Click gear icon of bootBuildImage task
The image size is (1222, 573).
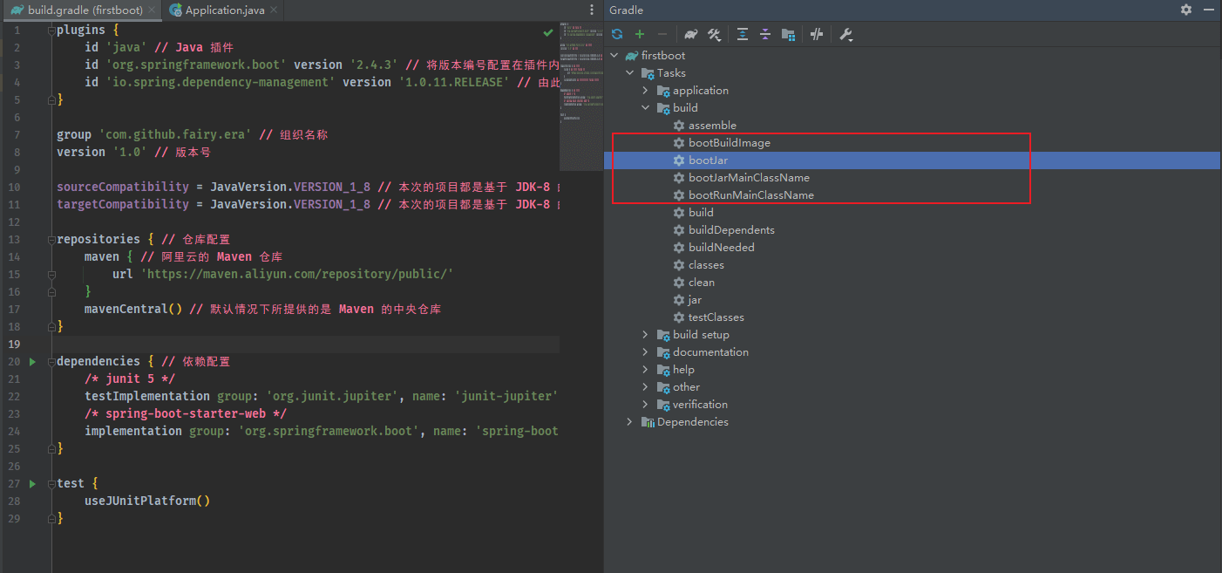[680, 143]
